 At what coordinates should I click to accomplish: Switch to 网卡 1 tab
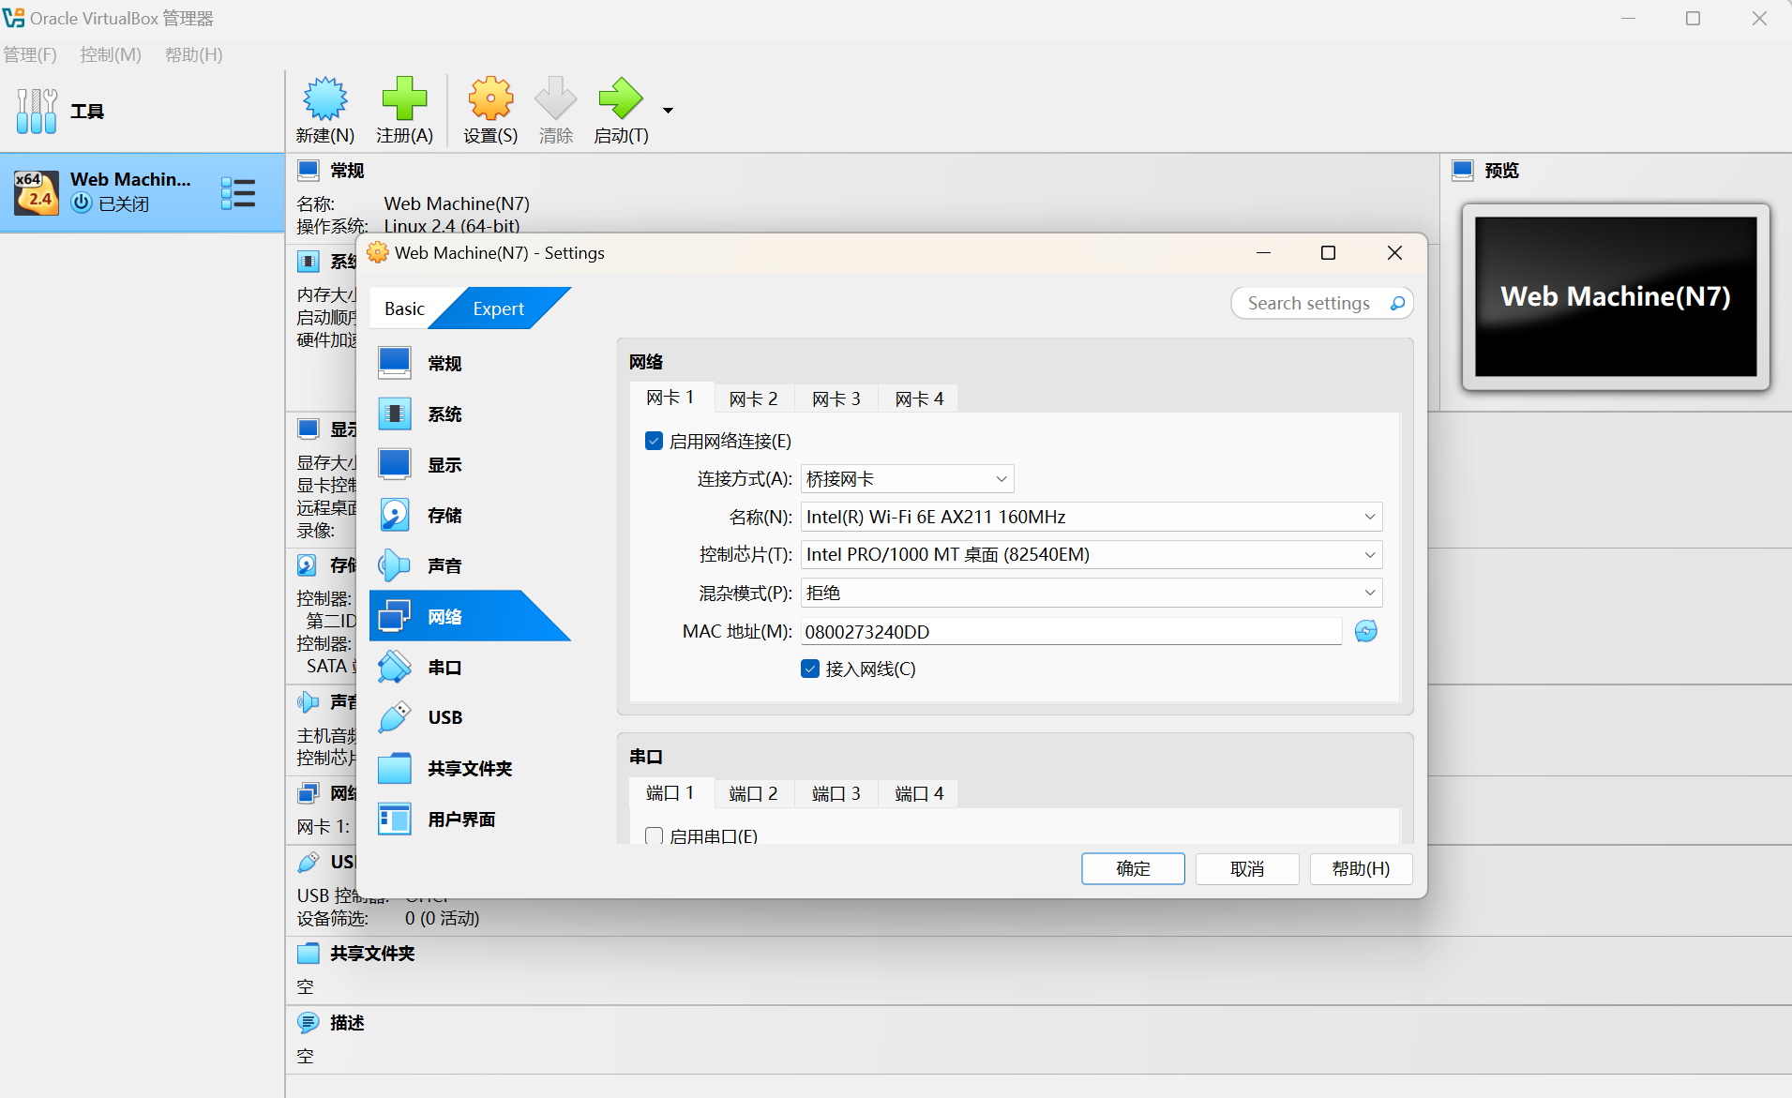pos(670,398)
